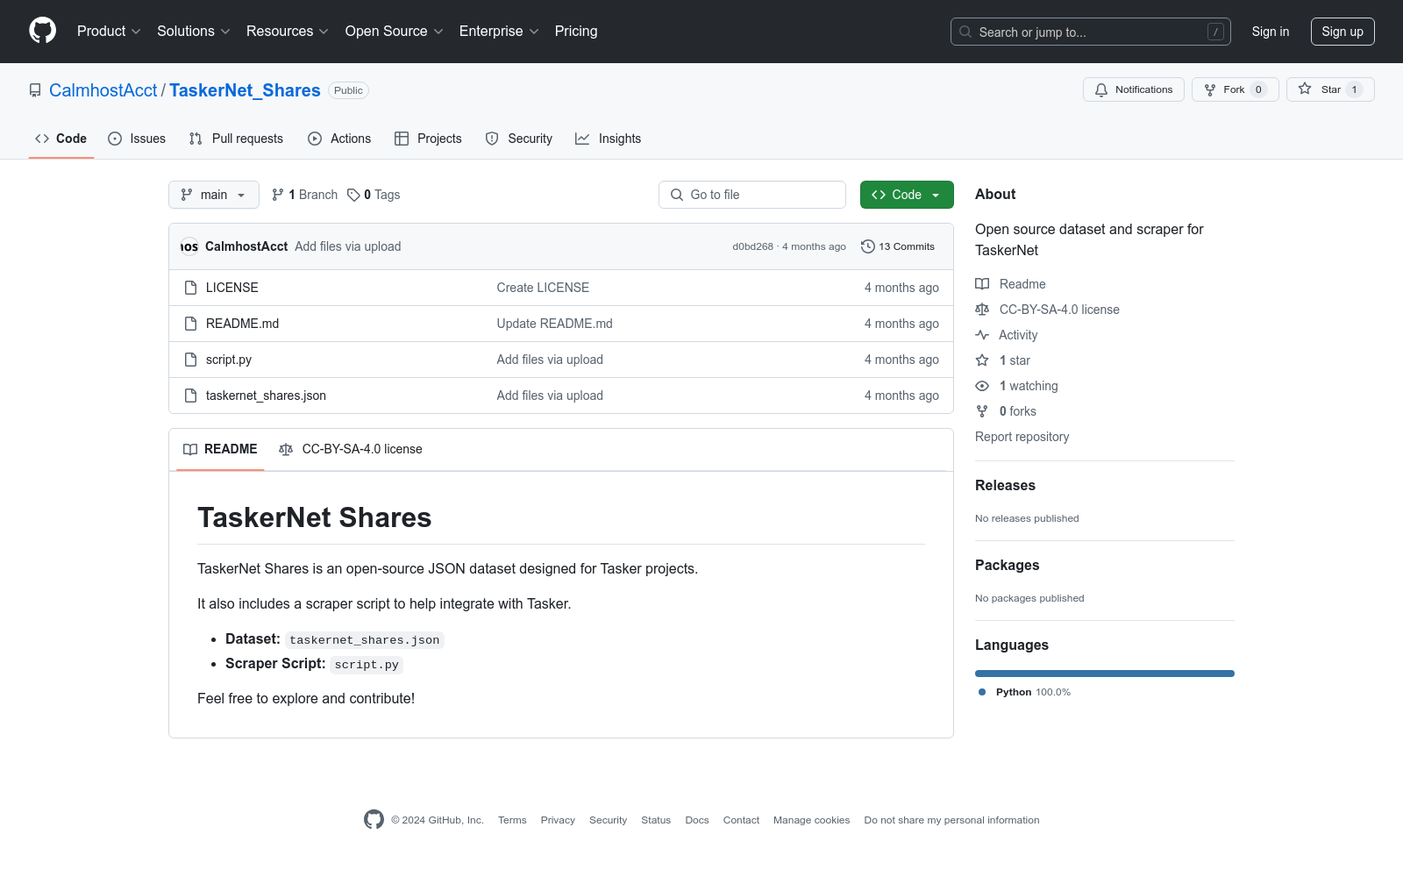Click the 1 Branch link

304,195
